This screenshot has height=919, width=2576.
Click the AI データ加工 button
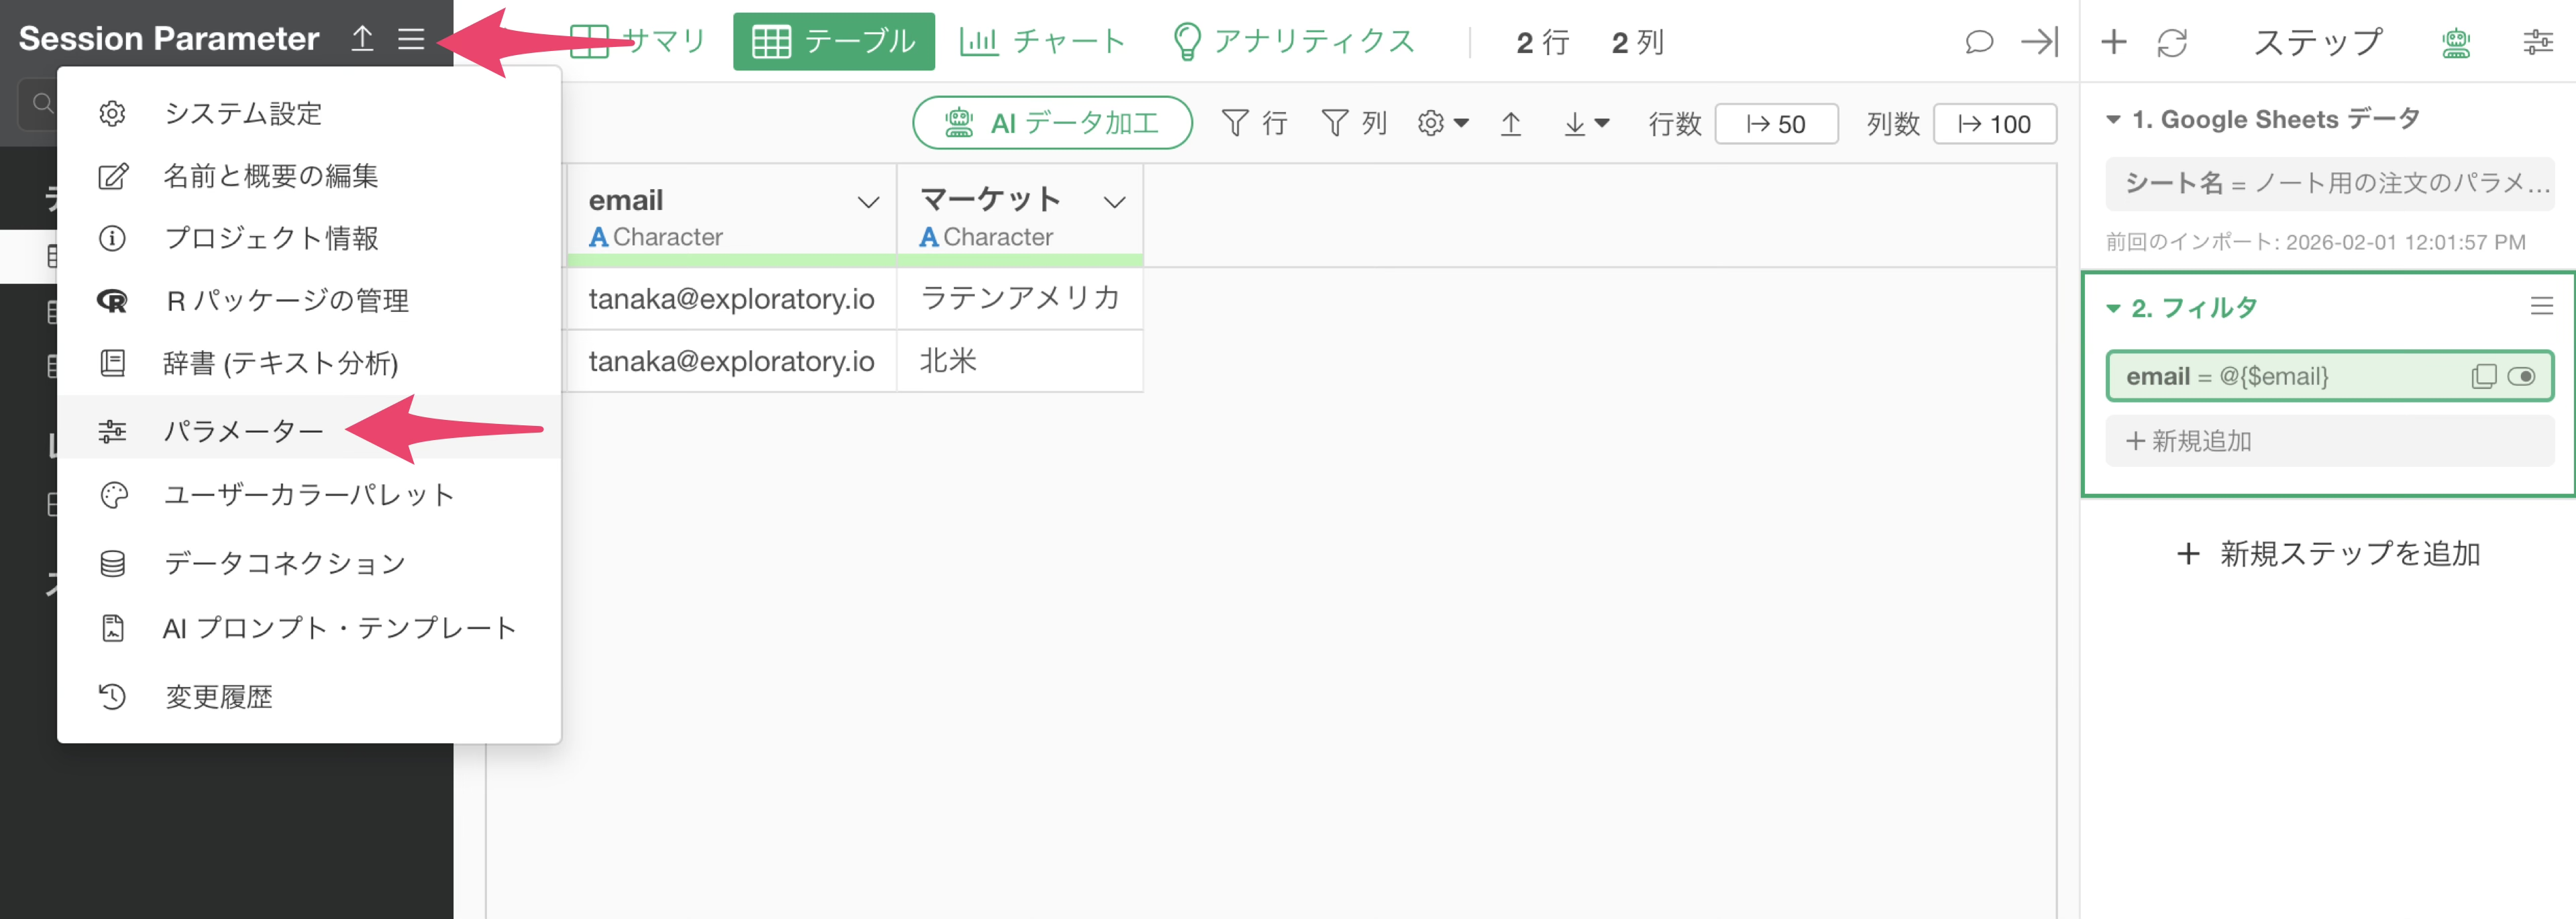point(1052,123)
